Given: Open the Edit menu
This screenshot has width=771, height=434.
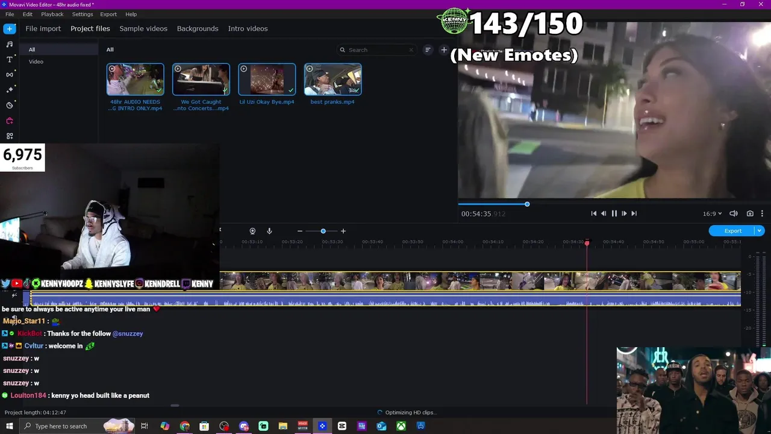Looking at the screenshot, I should 28,14.
